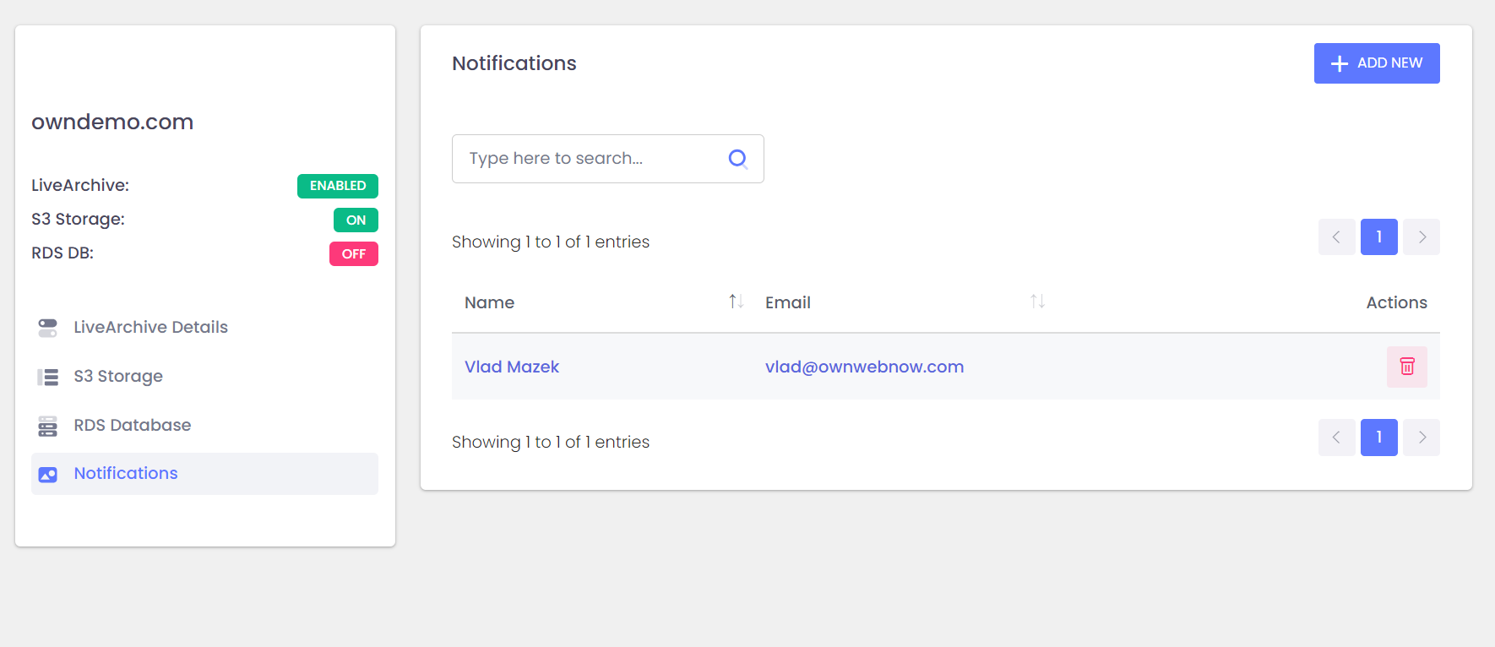The width and height of the screenshot is (1495, 647).
Task: Open LiveArchive Details menu item
Action: tap(150, 328)
